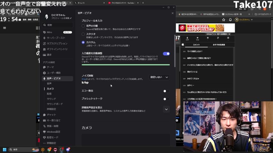
Task: Open a new browser tab
Action: pyautogui.click(x=143, y=3)
